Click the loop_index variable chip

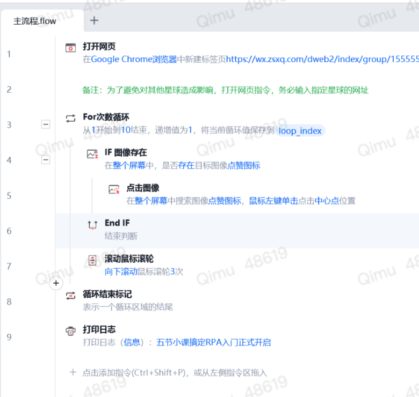click(300, 131)
